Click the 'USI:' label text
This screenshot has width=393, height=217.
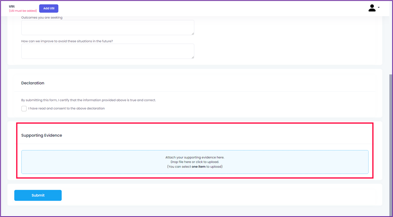(12, 6)
